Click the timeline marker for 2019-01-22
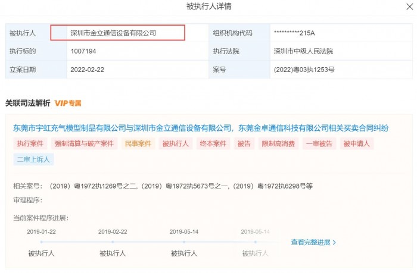The width and height of the screenshot is (417, 273). (x=42, y=242)
